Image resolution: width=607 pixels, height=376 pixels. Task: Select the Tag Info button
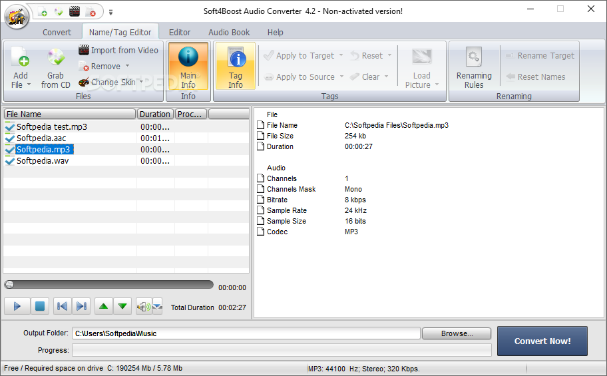[x=236, y=66]
